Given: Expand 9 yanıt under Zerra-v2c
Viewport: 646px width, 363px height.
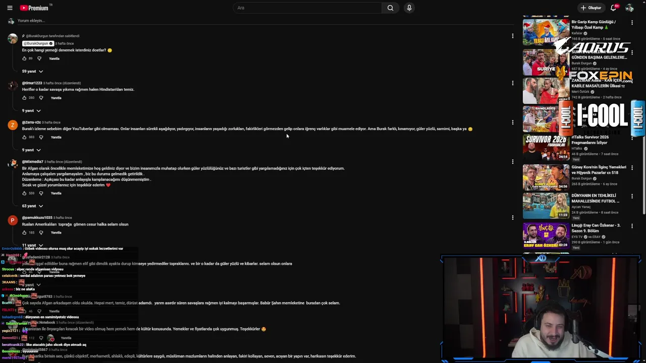Looking at the screenshot, I should coord(31,150).
